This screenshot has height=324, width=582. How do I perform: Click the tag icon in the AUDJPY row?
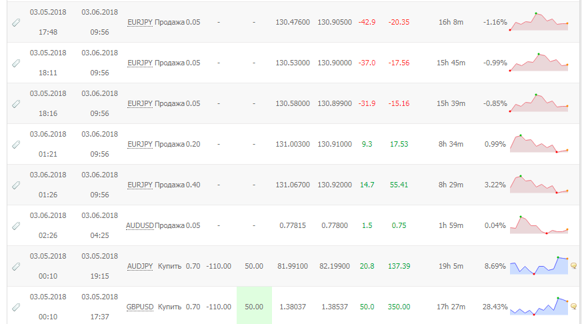click(x=16, y=267)
